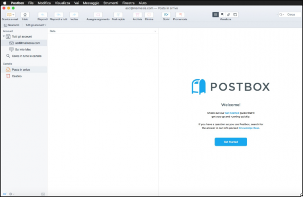
Task: Open the Posta in arrivo folder
Action: (x=24, y=69)
